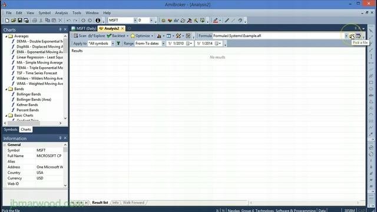377x212 pixels.
Task: Click the heart favorites toolbar icon
Action: [170, 21]
